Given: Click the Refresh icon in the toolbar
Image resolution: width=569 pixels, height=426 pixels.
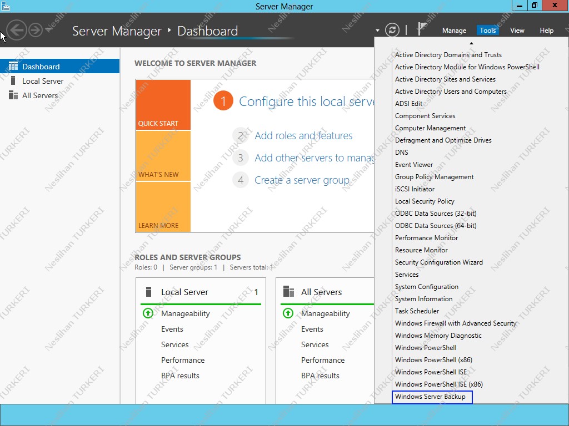Looking at the screenshot, I should point(392,31).
